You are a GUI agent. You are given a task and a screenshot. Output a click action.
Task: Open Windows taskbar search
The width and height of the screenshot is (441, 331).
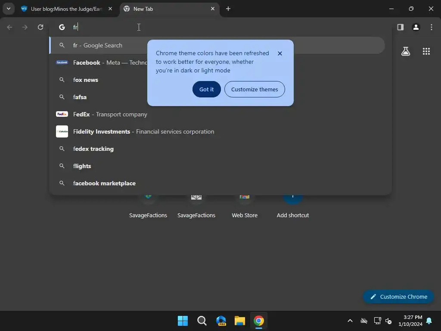(202, 321)
